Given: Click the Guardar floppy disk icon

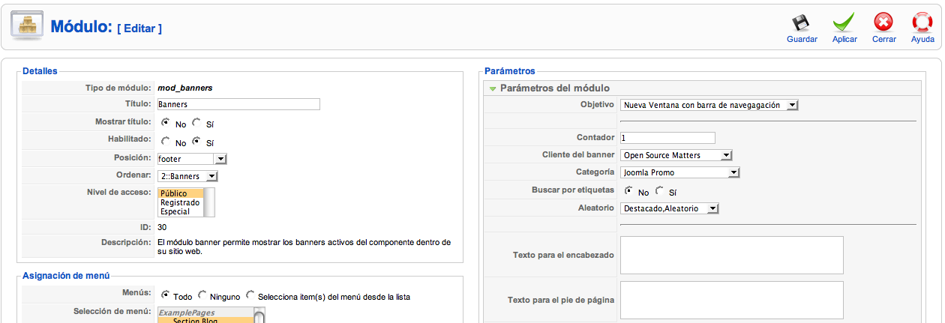Looking at the screenshot, I should [x=802, y=23].
